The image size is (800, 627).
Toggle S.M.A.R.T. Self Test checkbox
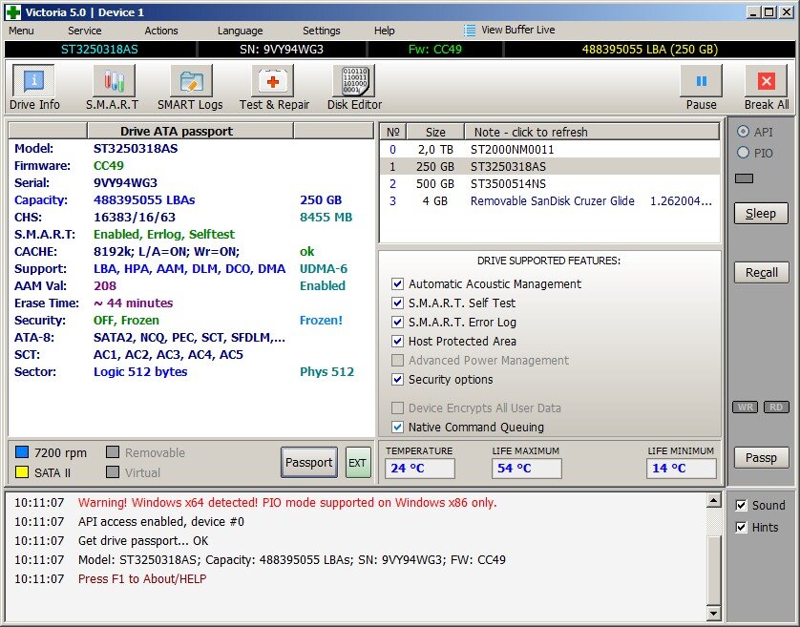(x=397, y=303)
